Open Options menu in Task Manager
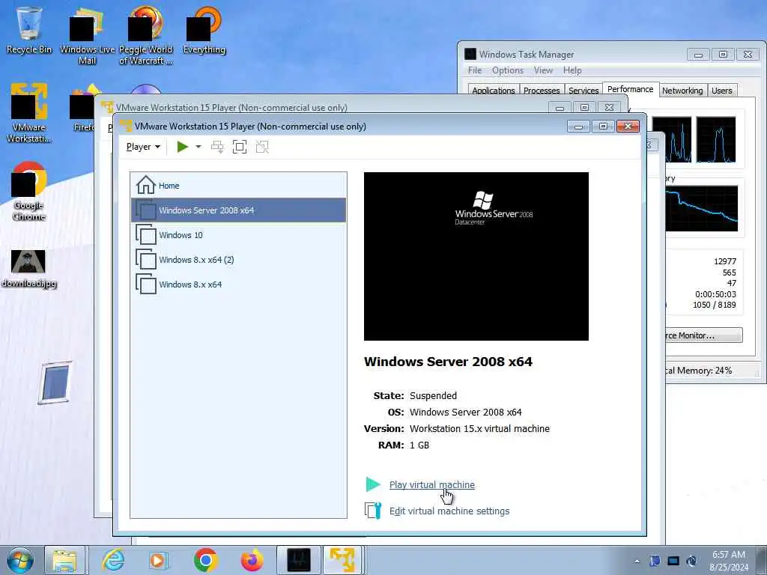Screen dimensions: 767x575 point(508,70)
